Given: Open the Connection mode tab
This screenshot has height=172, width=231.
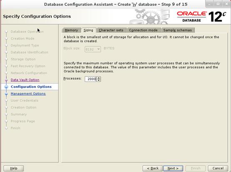Looking at the screenshot, I should point(143,30).
